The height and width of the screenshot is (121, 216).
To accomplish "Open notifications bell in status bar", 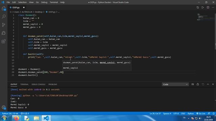I will pyautogui.click(x=214, y=114).
